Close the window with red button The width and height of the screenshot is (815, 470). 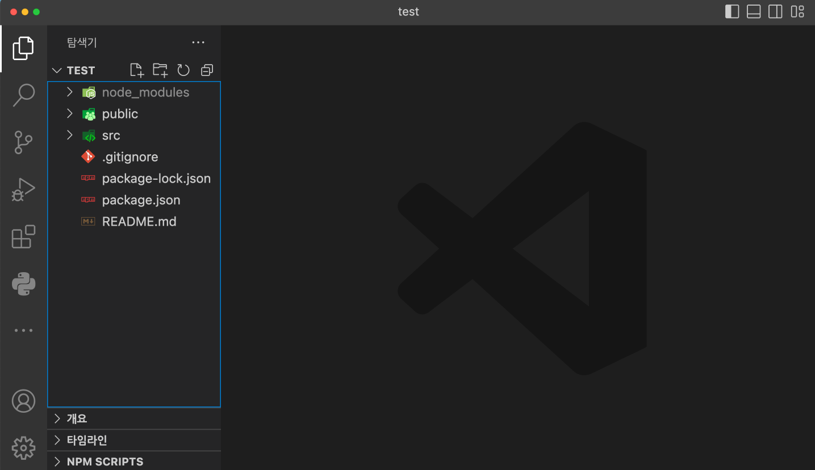click(14, 12)
